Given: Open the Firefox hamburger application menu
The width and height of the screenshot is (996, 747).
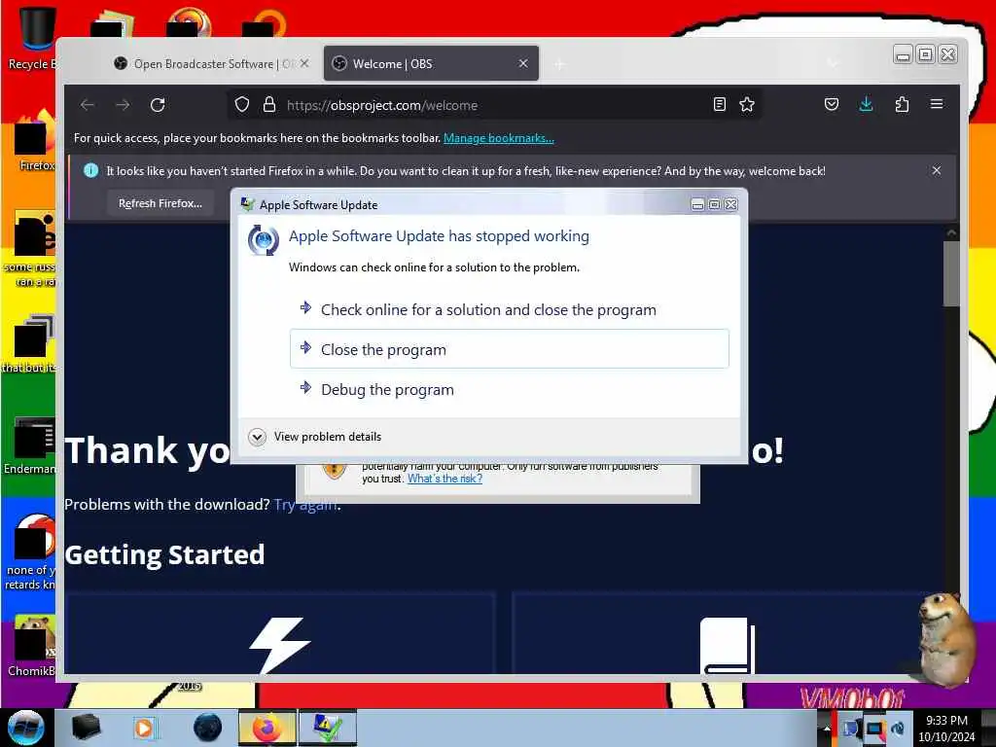Looking at the screenshot, I should pyautogui.click(x=937, y=104).
